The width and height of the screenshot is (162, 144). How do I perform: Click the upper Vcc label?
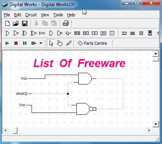pos(24,78)
